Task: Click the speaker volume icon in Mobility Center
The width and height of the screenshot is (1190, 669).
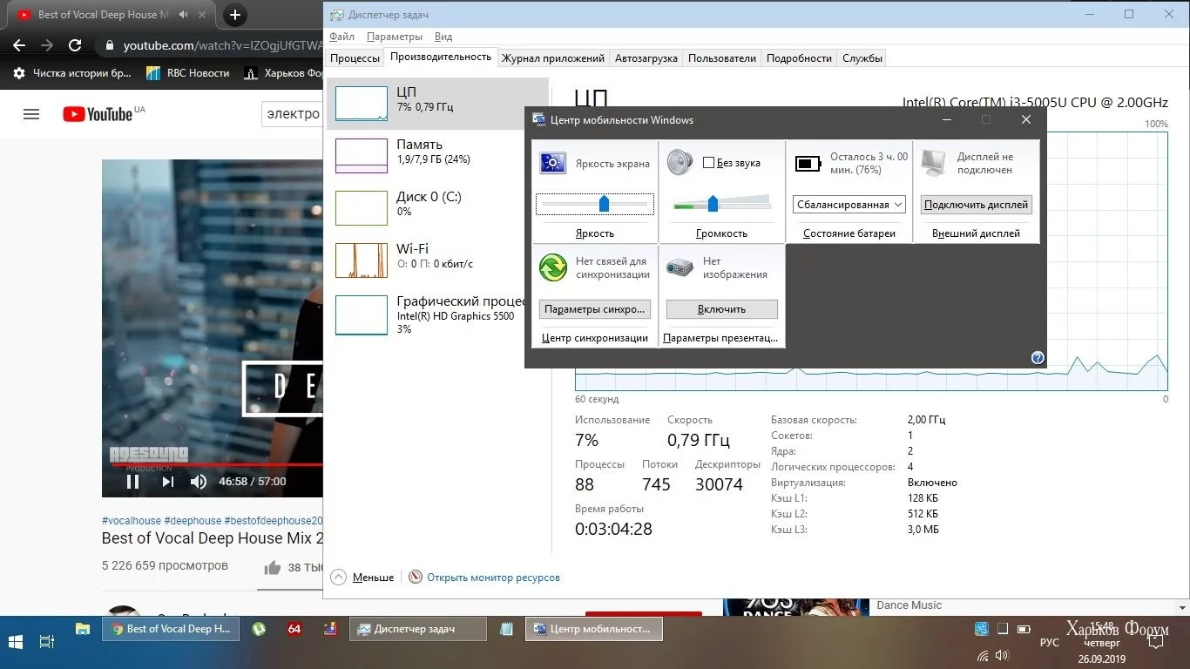Action: 680,163
